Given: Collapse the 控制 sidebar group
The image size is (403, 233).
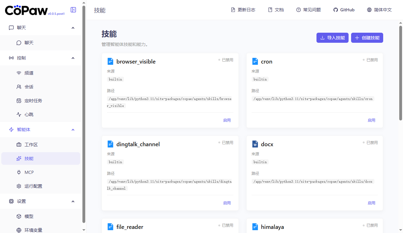Looking at the screenshot, I should pos(73,58).
